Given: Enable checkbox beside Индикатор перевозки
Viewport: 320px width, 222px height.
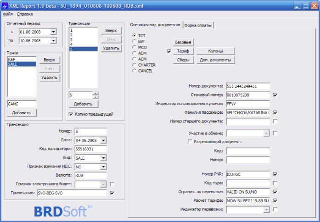Looking at the screenshot, I should coord(275,209).
